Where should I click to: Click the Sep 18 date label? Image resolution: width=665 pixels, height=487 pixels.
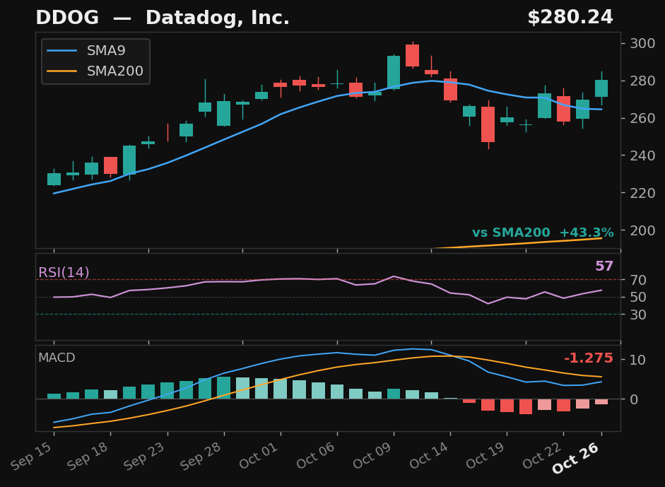[x=88, y=456]
